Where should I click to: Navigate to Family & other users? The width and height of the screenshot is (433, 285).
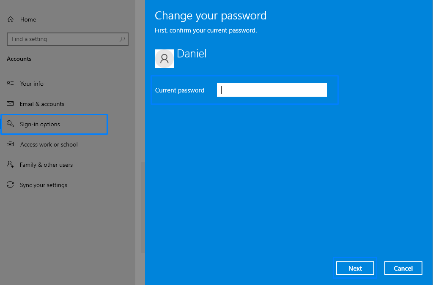point(46,165)
